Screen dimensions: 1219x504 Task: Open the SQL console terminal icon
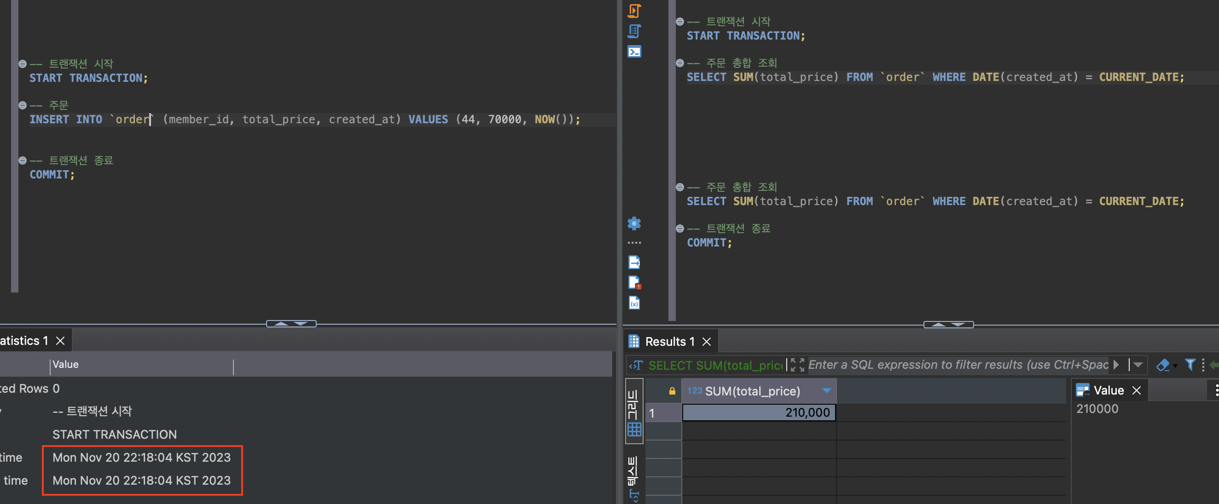(634, 52)
